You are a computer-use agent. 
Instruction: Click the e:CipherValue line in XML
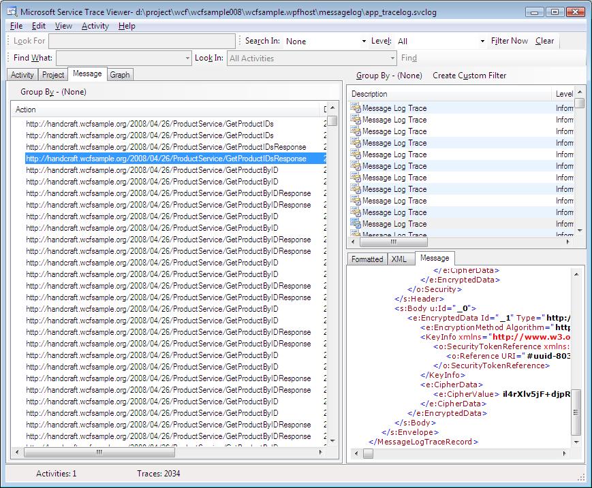tap(502, 394)
